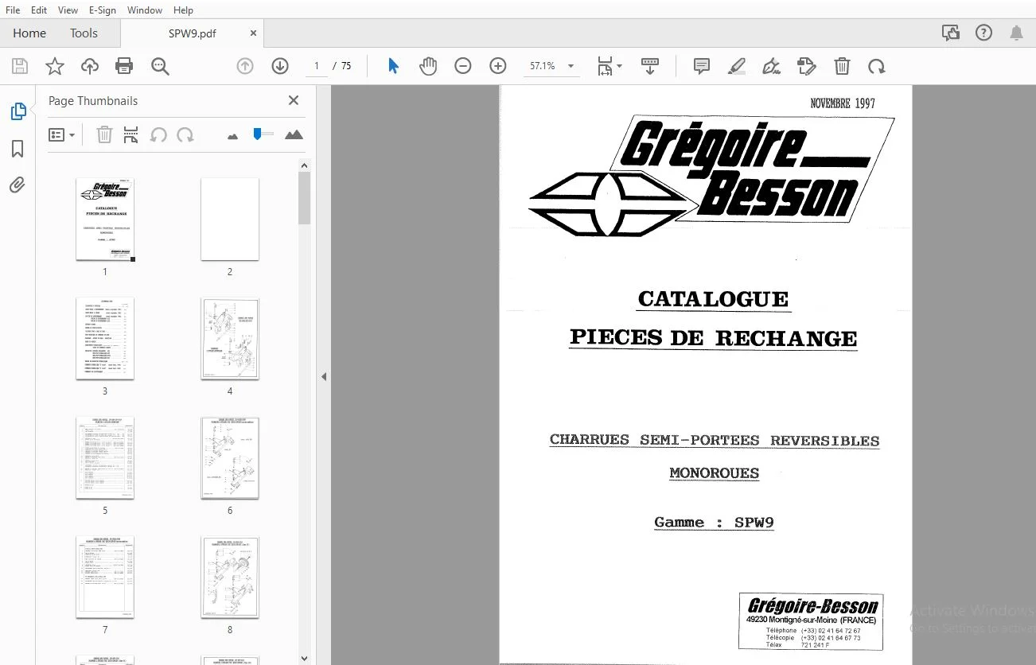The height and width of the screenshot is (665, 1036).
Task: Click the Delete trash icon in main toolbar
Action: (842, 66)
